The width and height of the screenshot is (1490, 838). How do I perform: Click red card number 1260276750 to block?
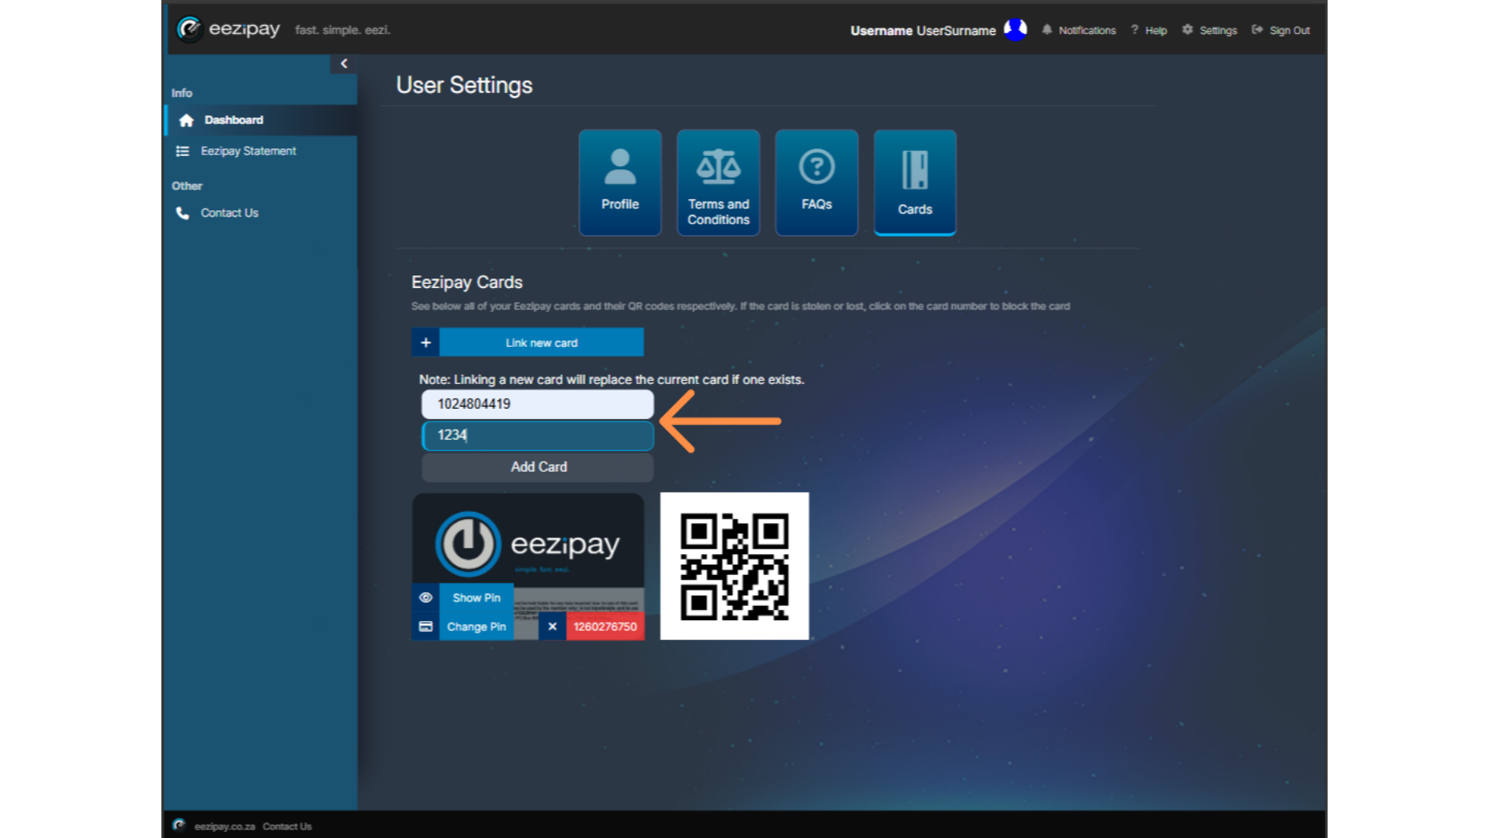coord(605,626)
